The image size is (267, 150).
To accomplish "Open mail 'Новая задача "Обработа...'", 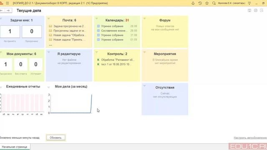I will (x=70, y=35).
